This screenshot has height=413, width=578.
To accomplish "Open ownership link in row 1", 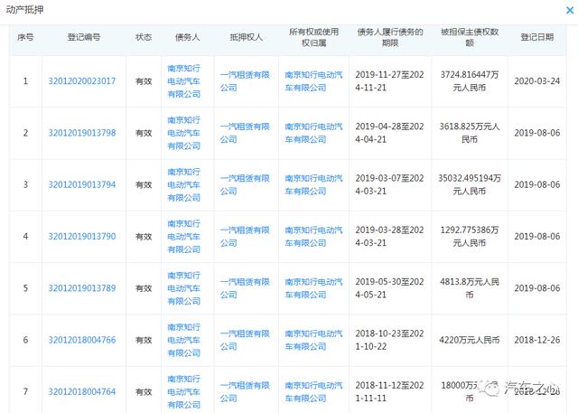I will pyautogui.click(x=313, y=81).
